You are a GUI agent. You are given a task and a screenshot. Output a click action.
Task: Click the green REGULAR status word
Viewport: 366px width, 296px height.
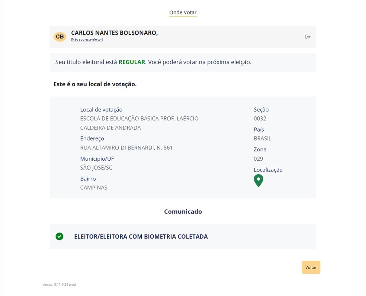(x=132, y=62)
